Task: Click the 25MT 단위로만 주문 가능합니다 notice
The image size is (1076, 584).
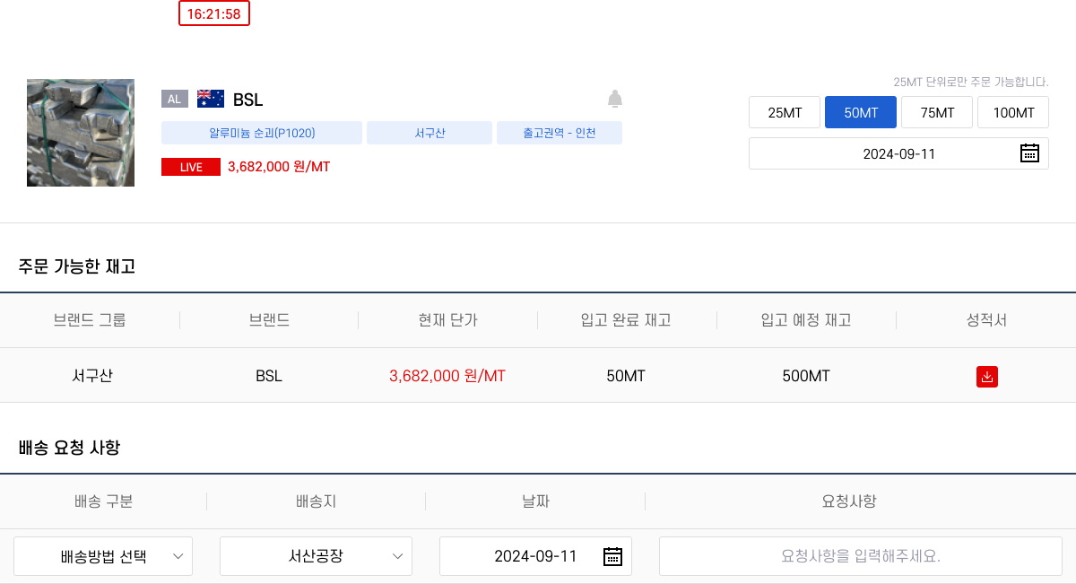Action: pos(971,82)
